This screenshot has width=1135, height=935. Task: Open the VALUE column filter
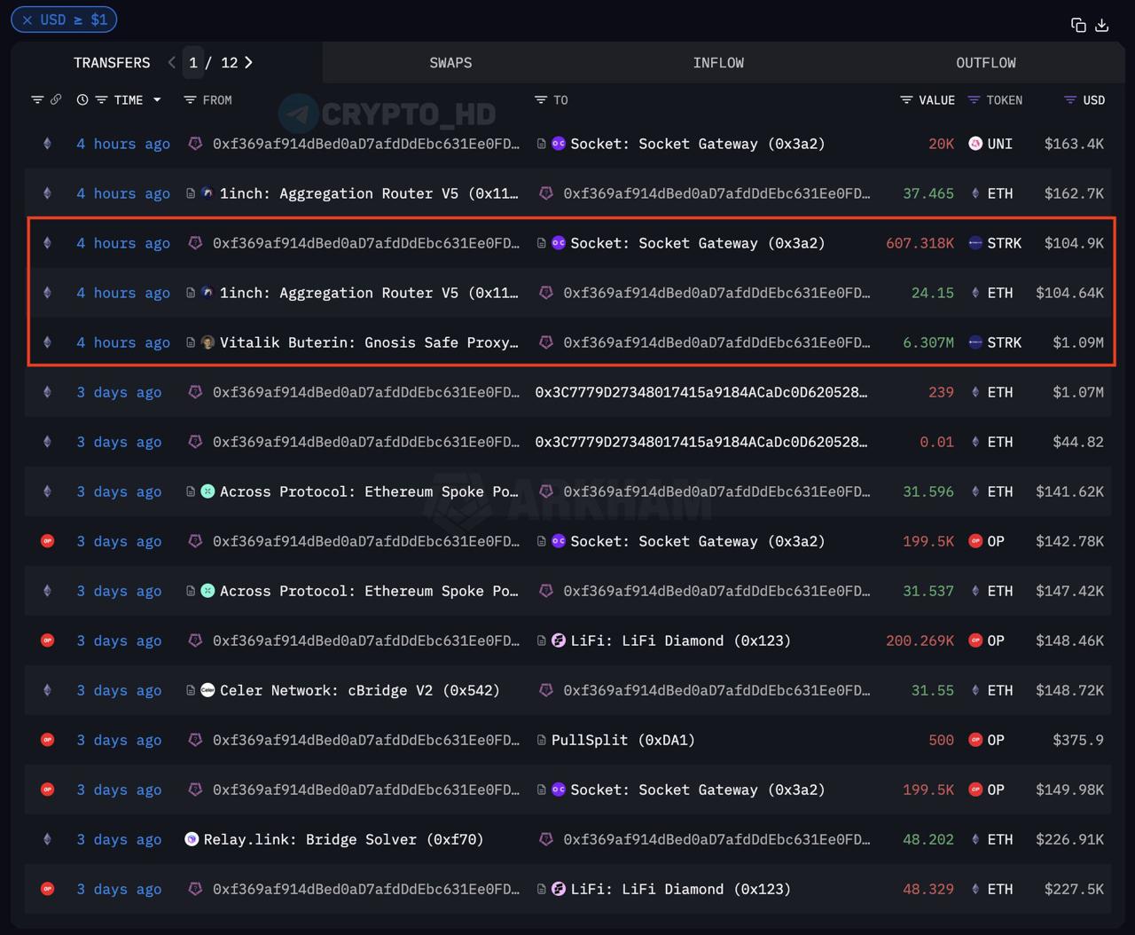[906, 100]
